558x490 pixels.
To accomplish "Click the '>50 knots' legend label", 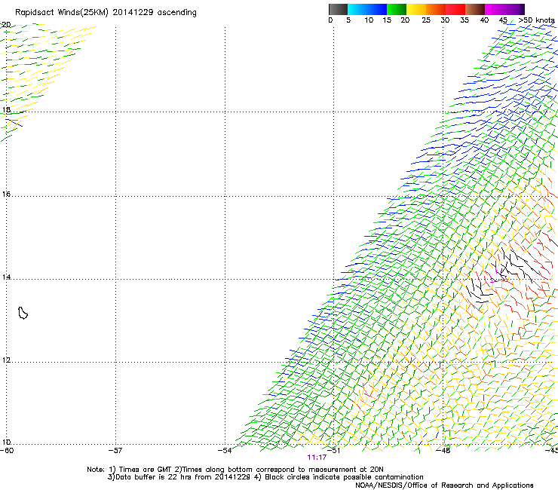I will click(536, 20).
